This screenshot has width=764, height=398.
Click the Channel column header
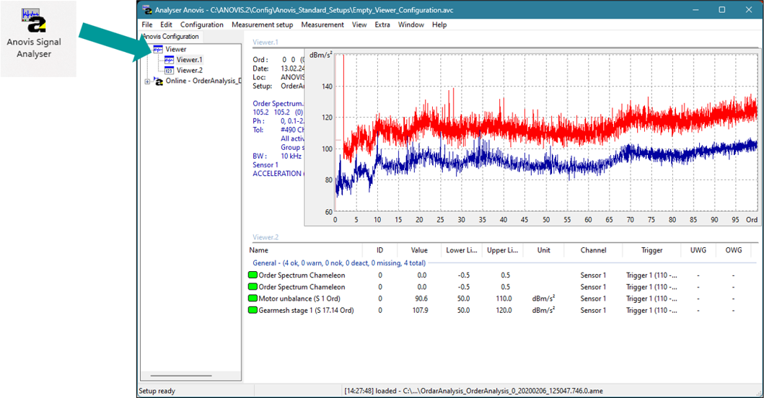tap(593, 250)
